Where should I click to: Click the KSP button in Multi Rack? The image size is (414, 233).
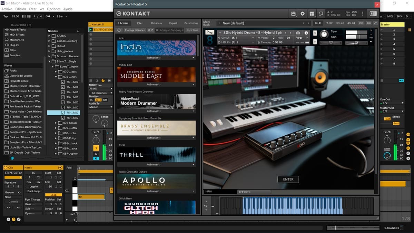361,23
